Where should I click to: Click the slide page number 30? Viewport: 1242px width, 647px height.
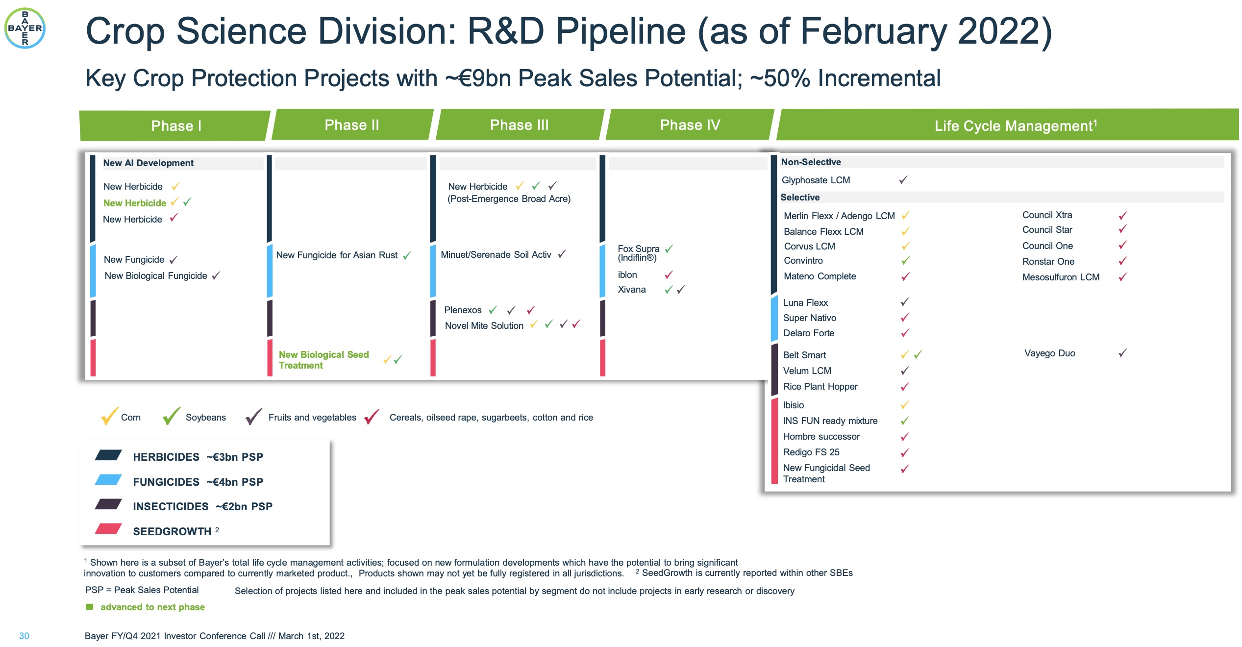point(24,636)
